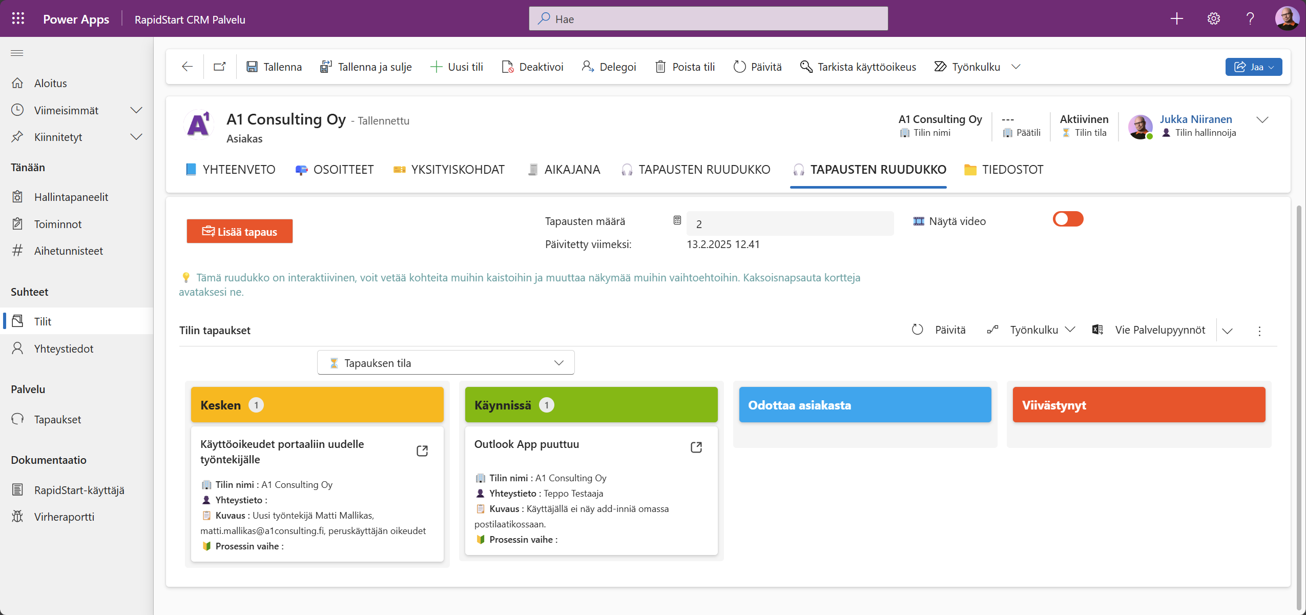Click the Tilit sidebar icon
This screenshot has width=1306, height=615.
tap(18, 321)
